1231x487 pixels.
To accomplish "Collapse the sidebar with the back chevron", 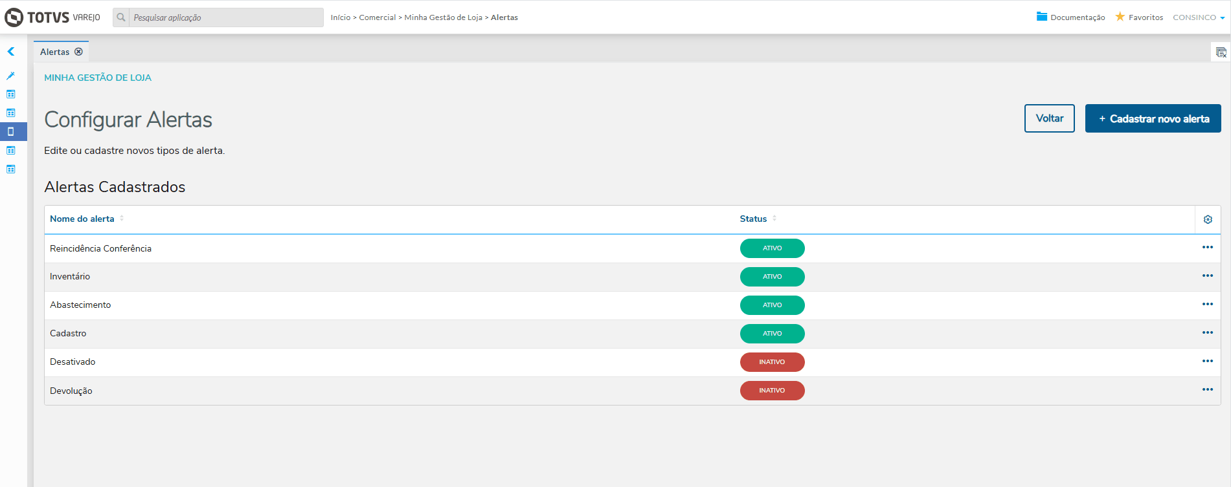I will pos(11,52).
